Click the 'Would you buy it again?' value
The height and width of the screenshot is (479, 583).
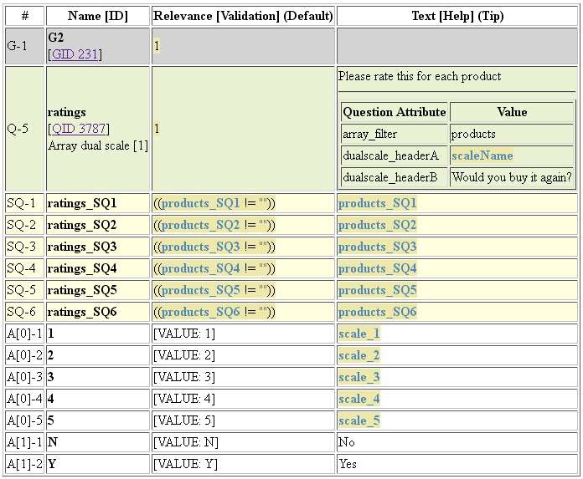click(511, 177)
